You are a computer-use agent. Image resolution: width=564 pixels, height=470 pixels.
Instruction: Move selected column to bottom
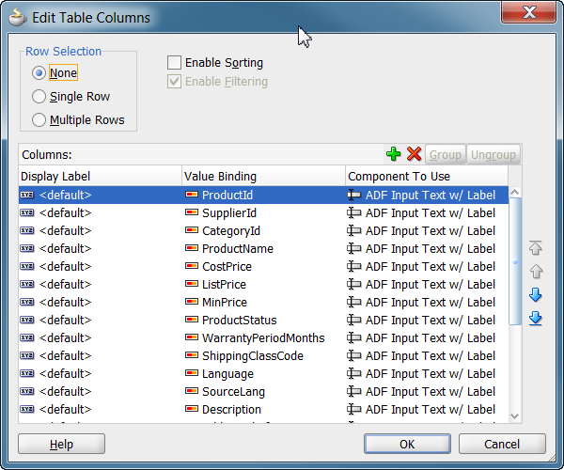536,319
